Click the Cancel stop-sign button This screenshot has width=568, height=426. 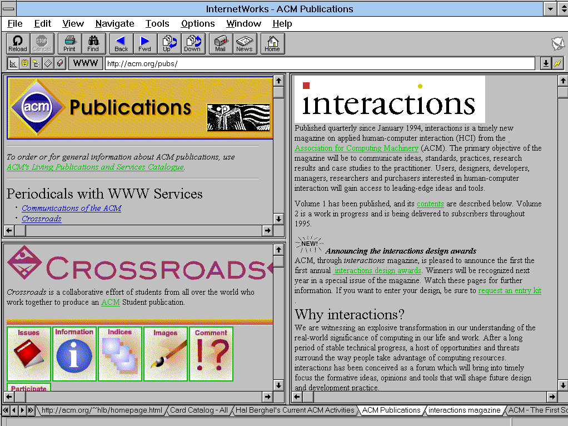coord(42,43)
